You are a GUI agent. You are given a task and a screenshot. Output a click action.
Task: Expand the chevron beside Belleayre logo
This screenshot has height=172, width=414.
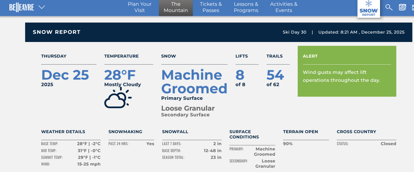click(42, 7)
